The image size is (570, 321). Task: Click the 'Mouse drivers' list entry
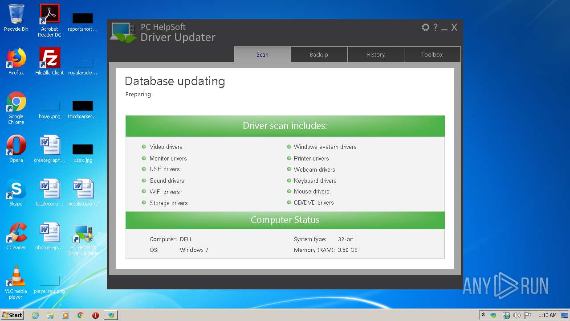[312, 191]
